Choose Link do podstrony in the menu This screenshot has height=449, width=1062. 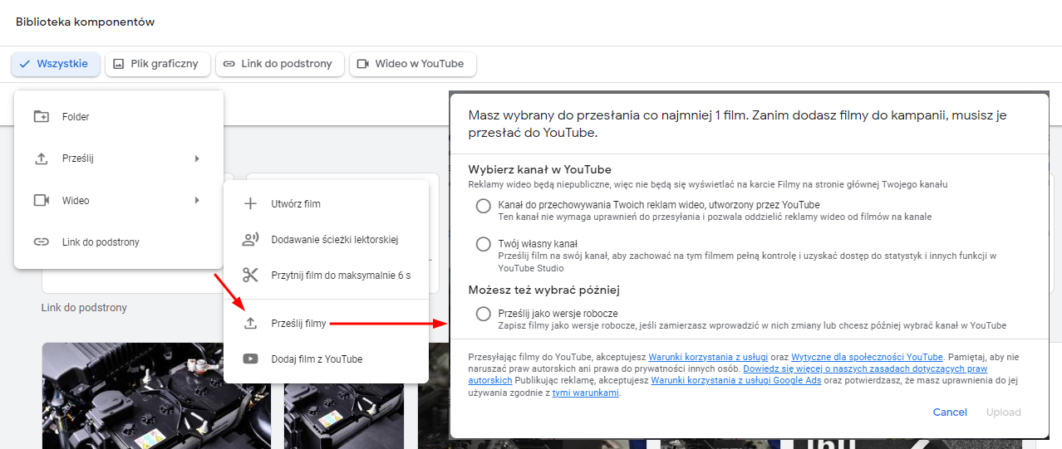pos(119,242)
